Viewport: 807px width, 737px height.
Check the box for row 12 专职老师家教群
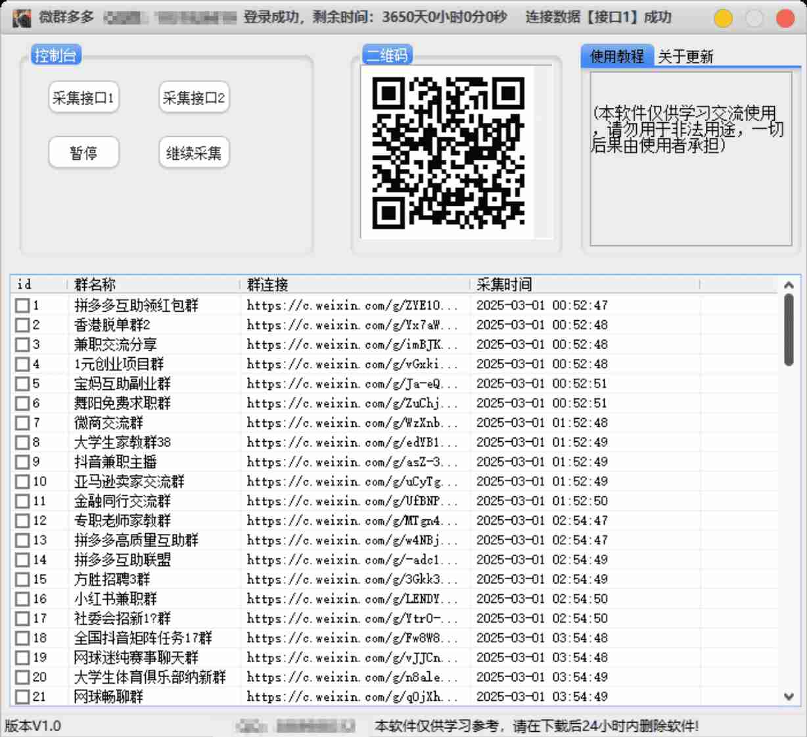22,521
